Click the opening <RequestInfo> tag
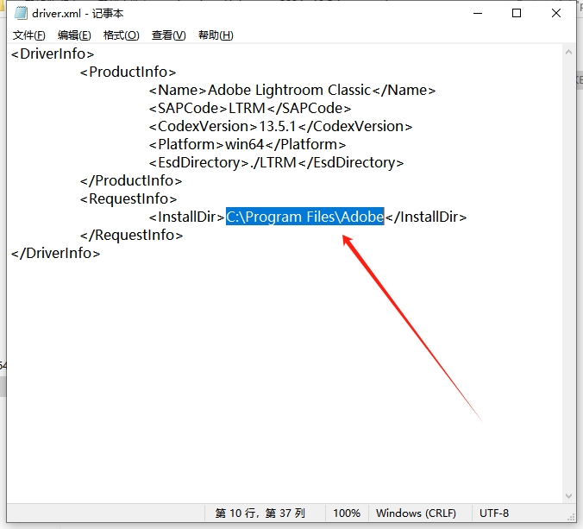 pos(129,199)
